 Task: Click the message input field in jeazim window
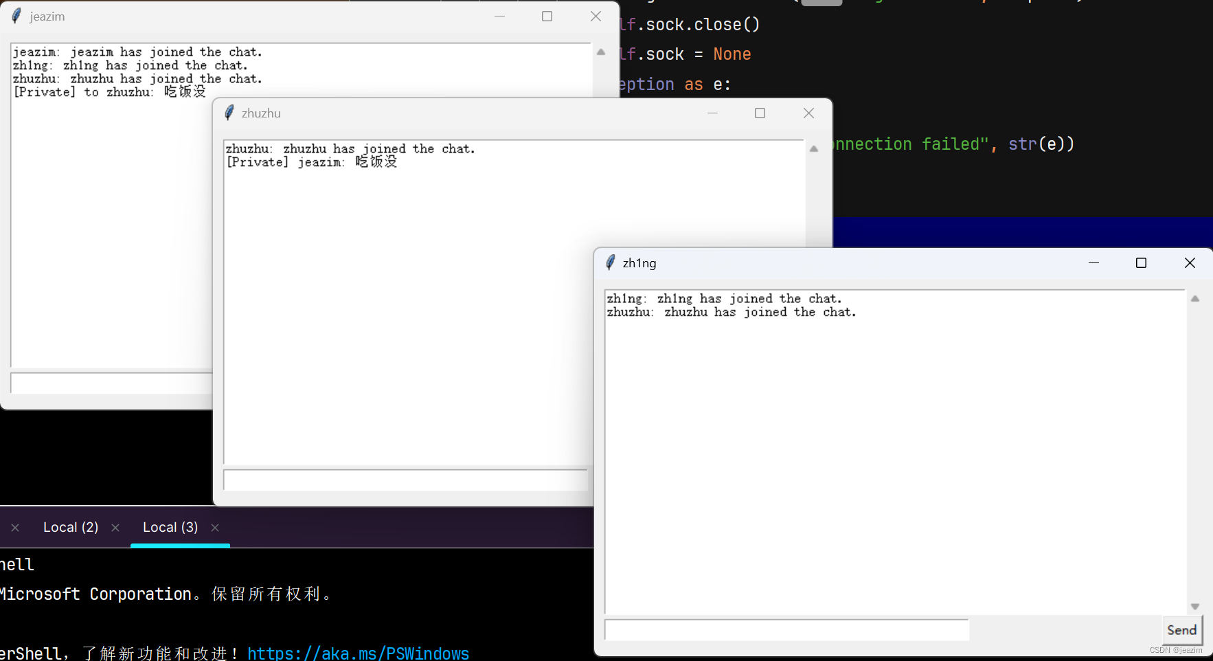click(112, 383)
